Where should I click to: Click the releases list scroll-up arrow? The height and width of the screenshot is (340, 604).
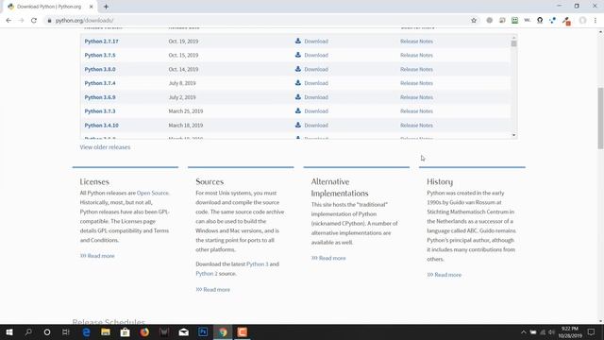513,37
